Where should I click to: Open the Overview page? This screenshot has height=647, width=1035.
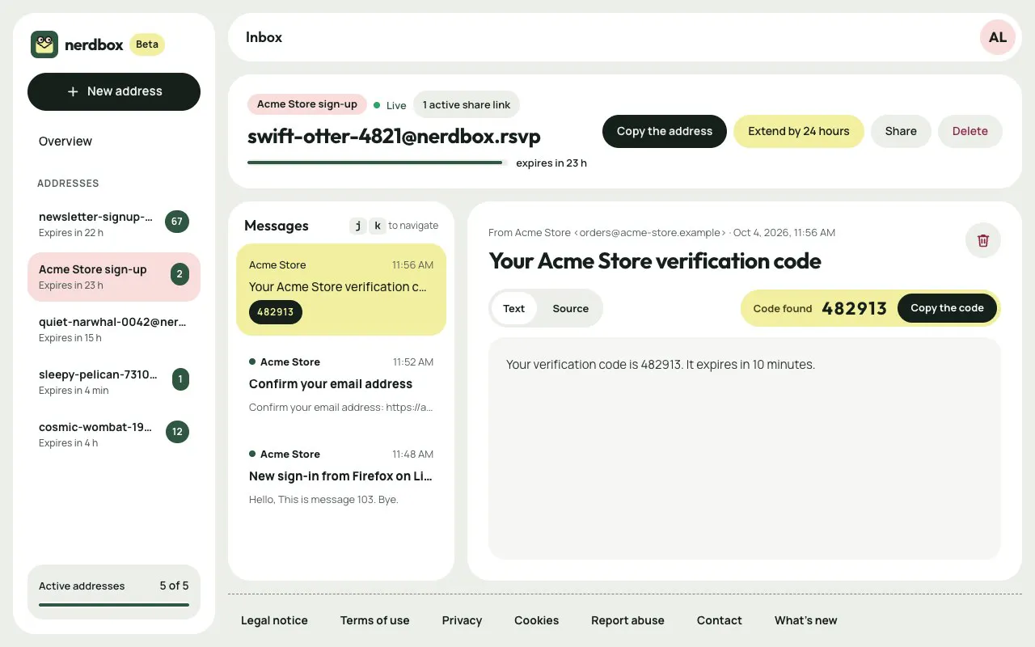[114, 142]
